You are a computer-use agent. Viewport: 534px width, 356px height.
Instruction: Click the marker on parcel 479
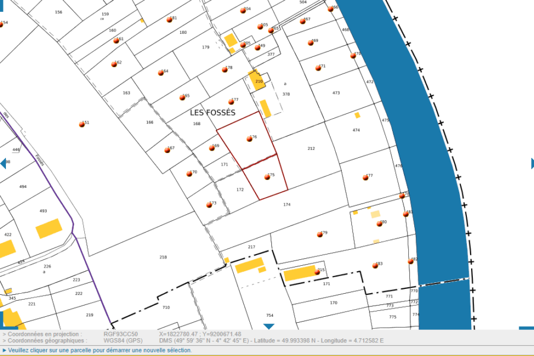(320, 235)
